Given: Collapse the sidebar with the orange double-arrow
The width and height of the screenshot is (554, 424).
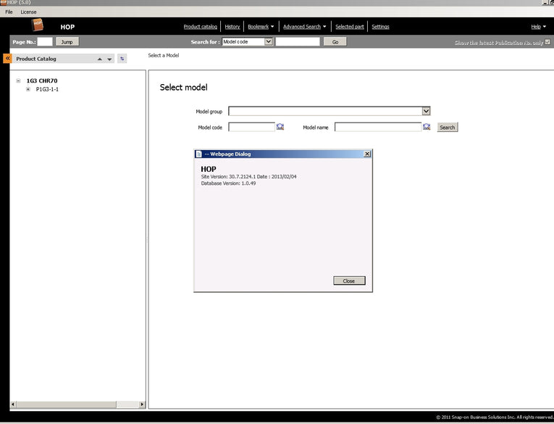Looking at the screenshot, I should coord(7,59).
